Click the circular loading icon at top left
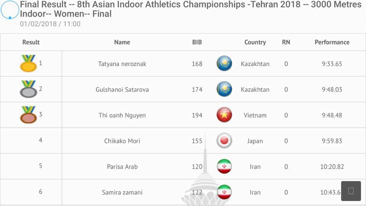This screenshot has width=366, height=206. [x=10, y=10]
